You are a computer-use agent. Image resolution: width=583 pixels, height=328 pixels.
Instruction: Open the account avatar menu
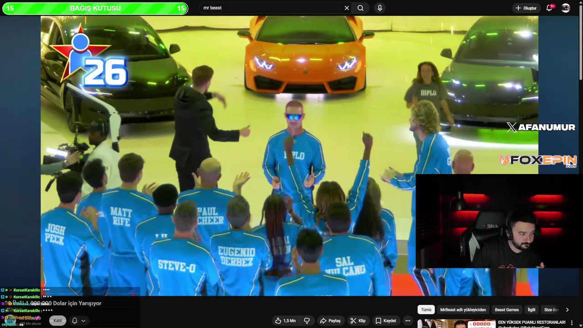pyautogui.click(x=566, y=8)
